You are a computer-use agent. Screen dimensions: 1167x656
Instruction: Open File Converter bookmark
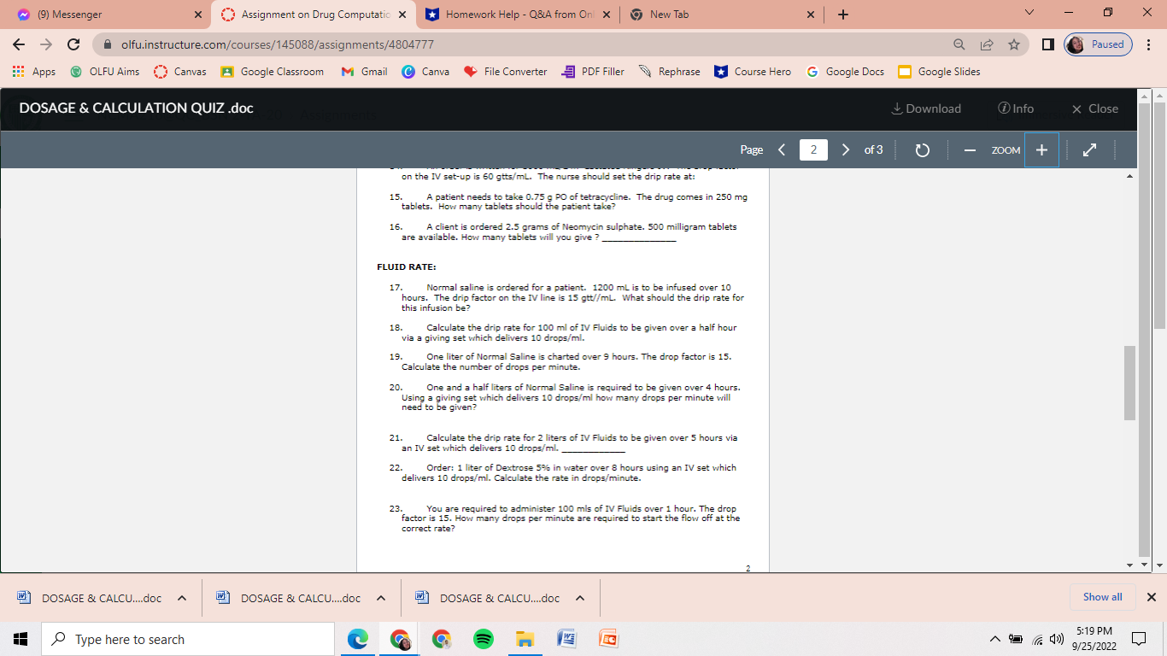tap(506, 72)
